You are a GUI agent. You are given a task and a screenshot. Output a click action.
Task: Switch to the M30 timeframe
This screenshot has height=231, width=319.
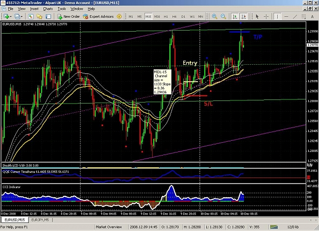(157, 17)
